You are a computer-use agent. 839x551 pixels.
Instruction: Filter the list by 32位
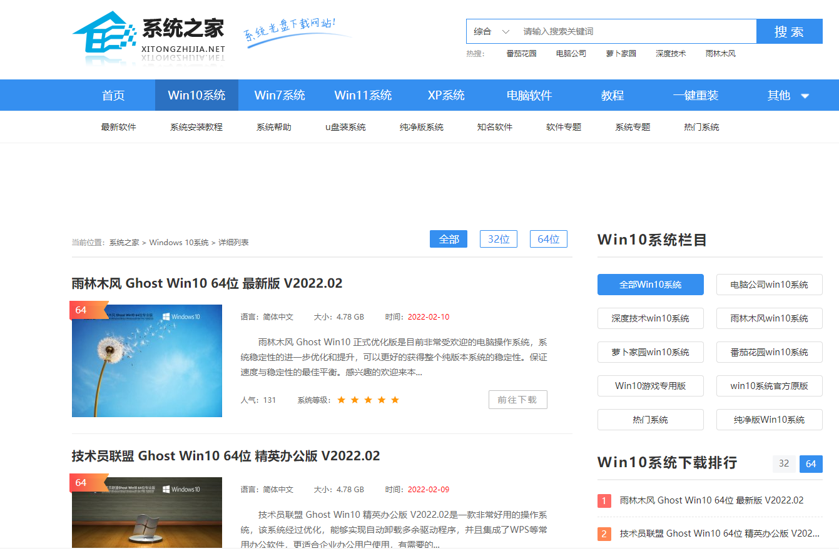pos(499,238)
